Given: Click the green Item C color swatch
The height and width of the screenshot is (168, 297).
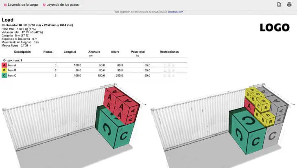Looking at the screenshot, I should [4, 76].
